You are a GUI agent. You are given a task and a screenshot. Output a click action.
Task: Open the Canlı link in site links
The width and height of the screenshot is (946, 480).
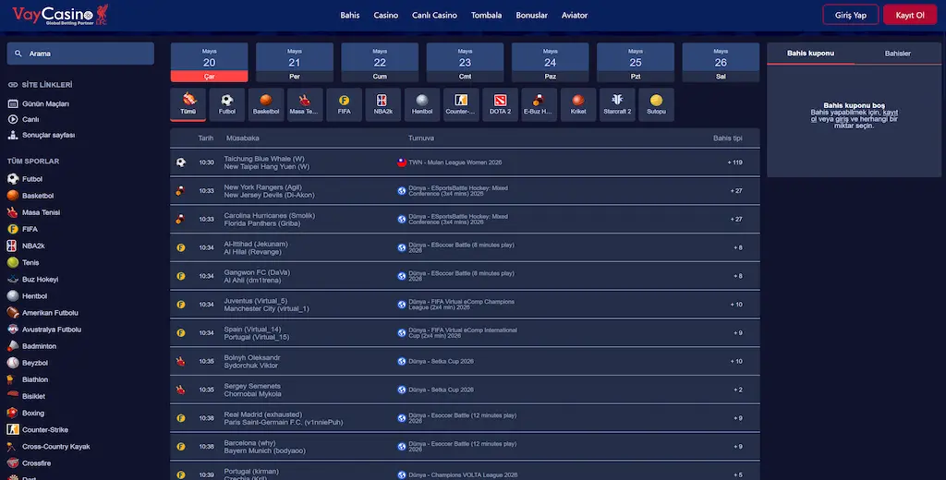pos(23,119)
